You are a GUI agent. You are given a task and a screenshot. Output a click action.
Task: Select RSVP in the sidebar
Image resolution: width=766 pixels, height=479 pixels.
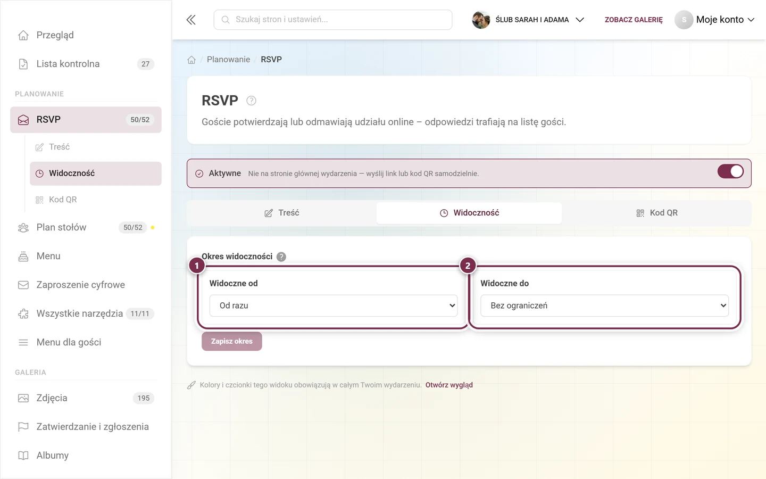(86, 120)
